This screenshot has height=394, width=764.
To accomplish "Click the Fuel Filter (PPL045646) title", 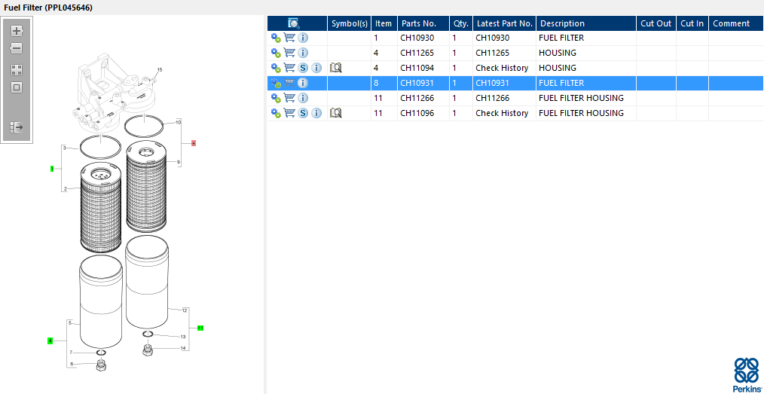I will pos(48,8).
